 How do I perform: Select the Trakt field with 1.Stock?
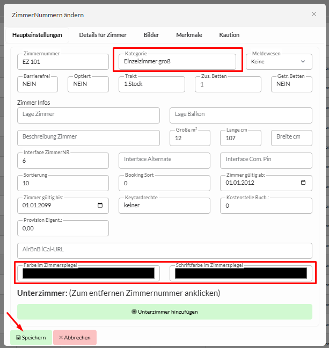click(151, 84)
